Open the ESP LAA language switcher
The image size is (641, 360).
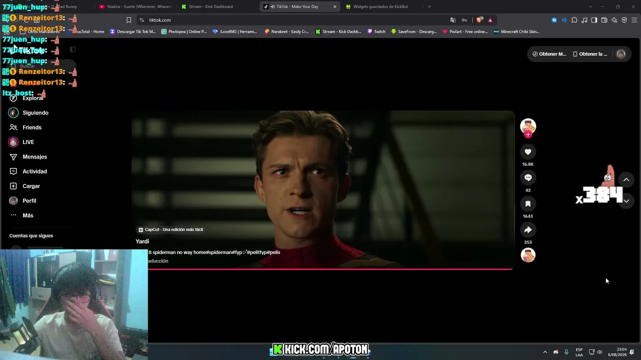tap(579, 352)
